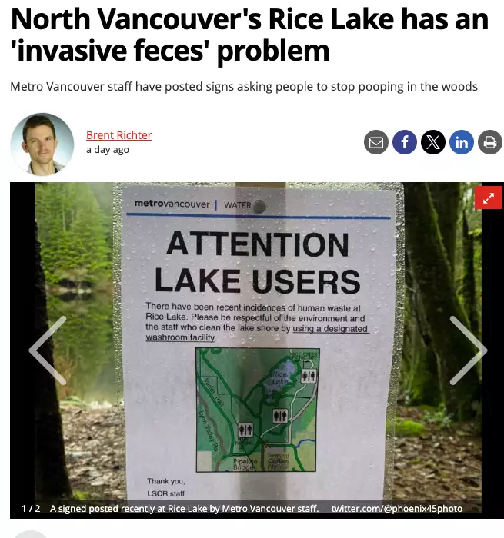The image size is (504, 538).
Task: Expand photo to fullscreen with red button
Action: pos(489,198)
